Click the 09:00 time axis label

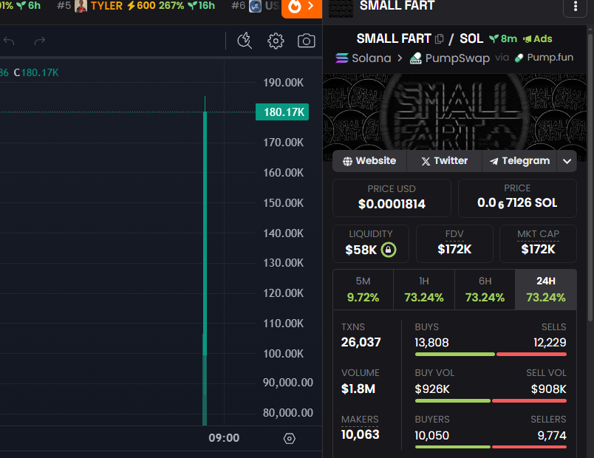pos(224,438)
